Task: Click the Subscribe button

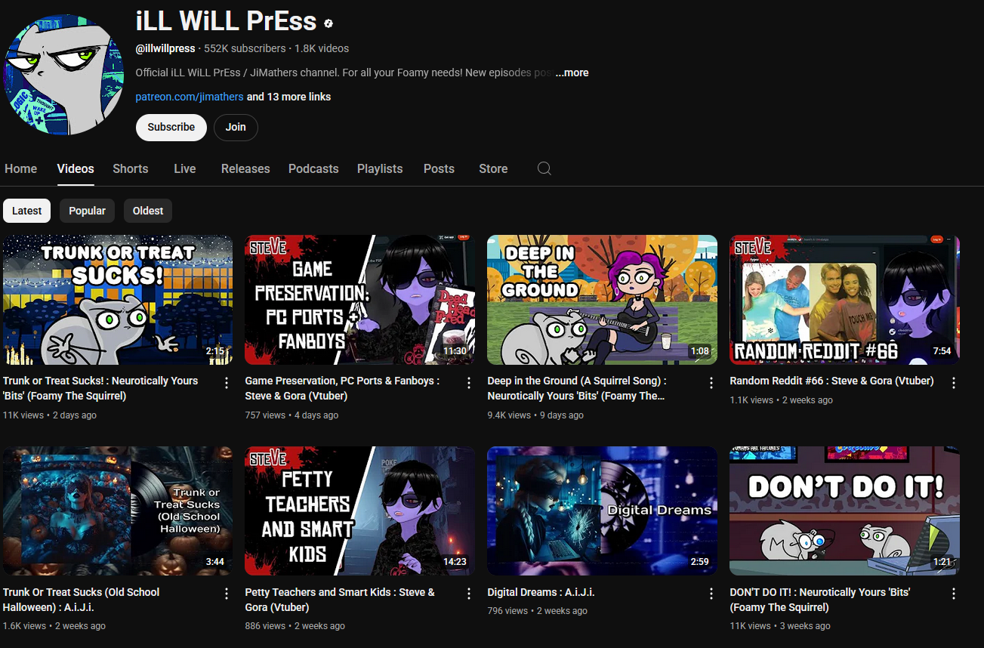Action: (x=171, y=127)
